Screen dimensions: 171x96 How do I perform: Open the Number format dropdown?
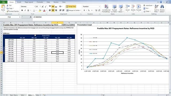coord(99,6)
